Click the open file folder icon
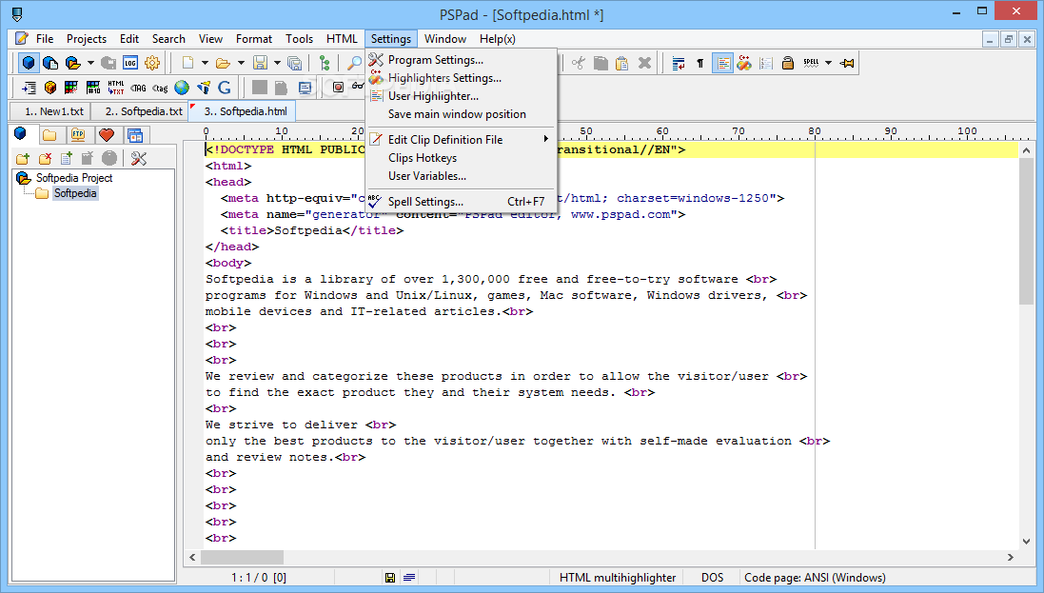Screen dimensions: 1044x593 (x=223, y=63)
